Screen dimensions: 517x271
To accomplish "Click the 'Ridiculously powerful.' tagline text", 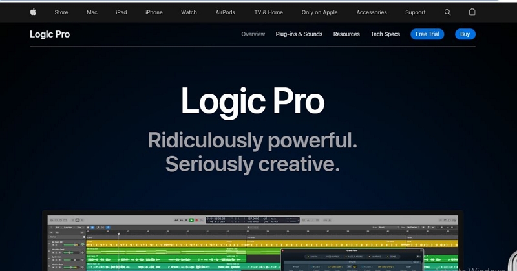I will 253,140.
